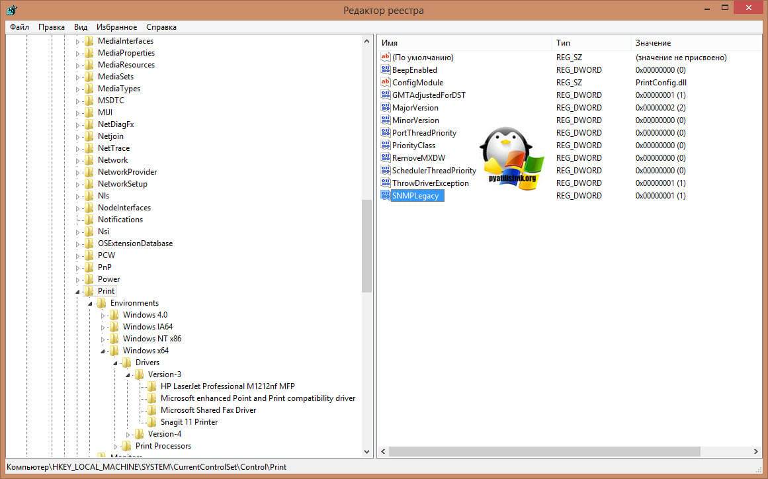Click the MajorVersion DWORD icon
This screenshot has width=768, height=479.
(386, 108)
